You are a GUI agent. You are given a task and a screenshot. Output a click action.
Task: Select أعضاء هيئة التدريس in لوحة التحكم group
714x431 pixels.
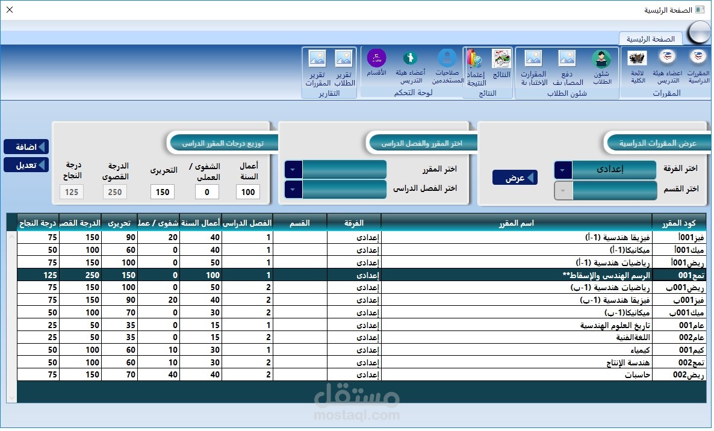click(410, 63)
